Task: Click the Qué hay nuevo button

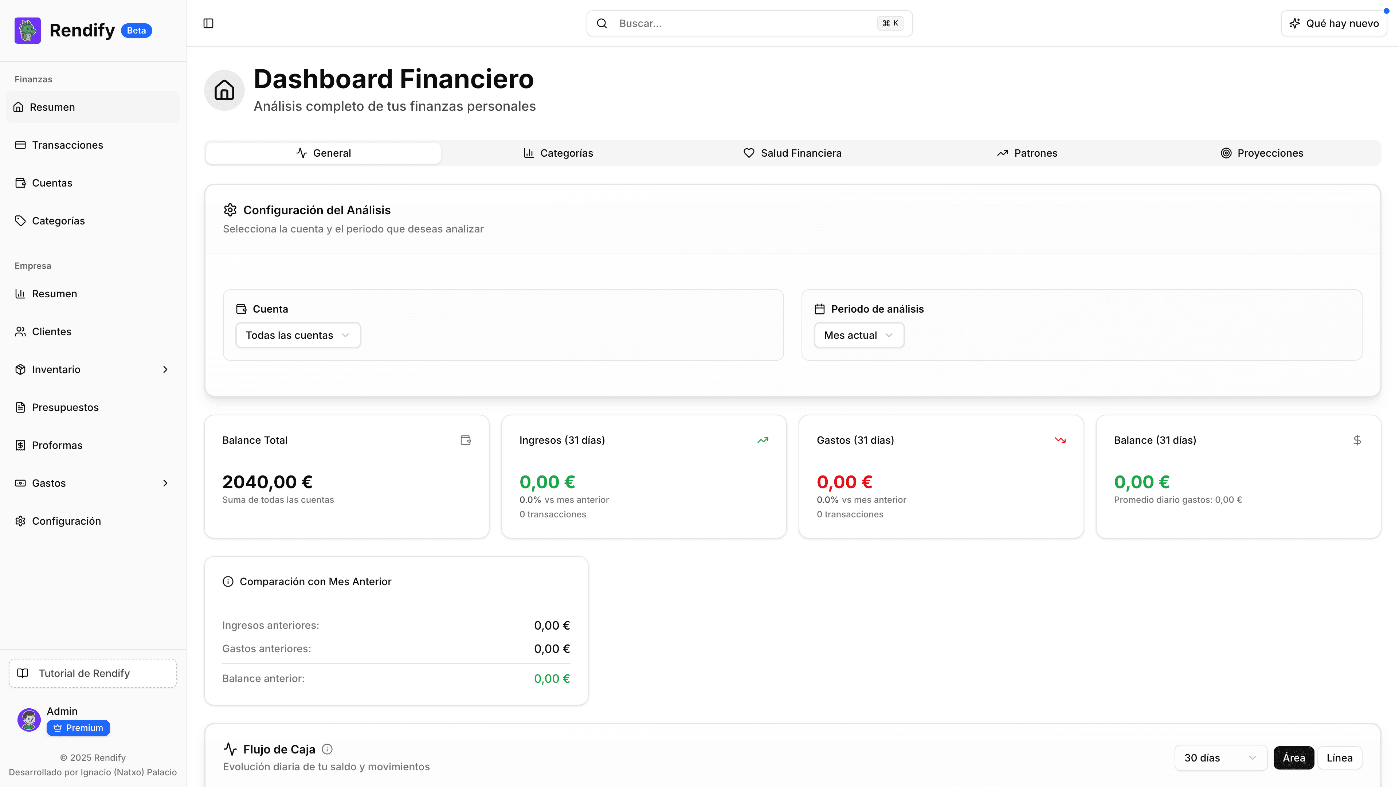Action: tap(1334, 23)
